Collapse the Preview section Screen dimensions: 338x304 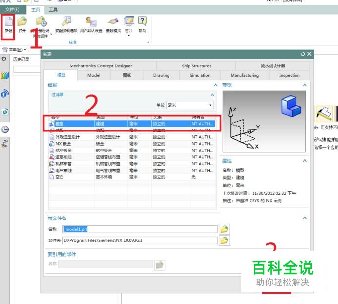click(305, 85)
